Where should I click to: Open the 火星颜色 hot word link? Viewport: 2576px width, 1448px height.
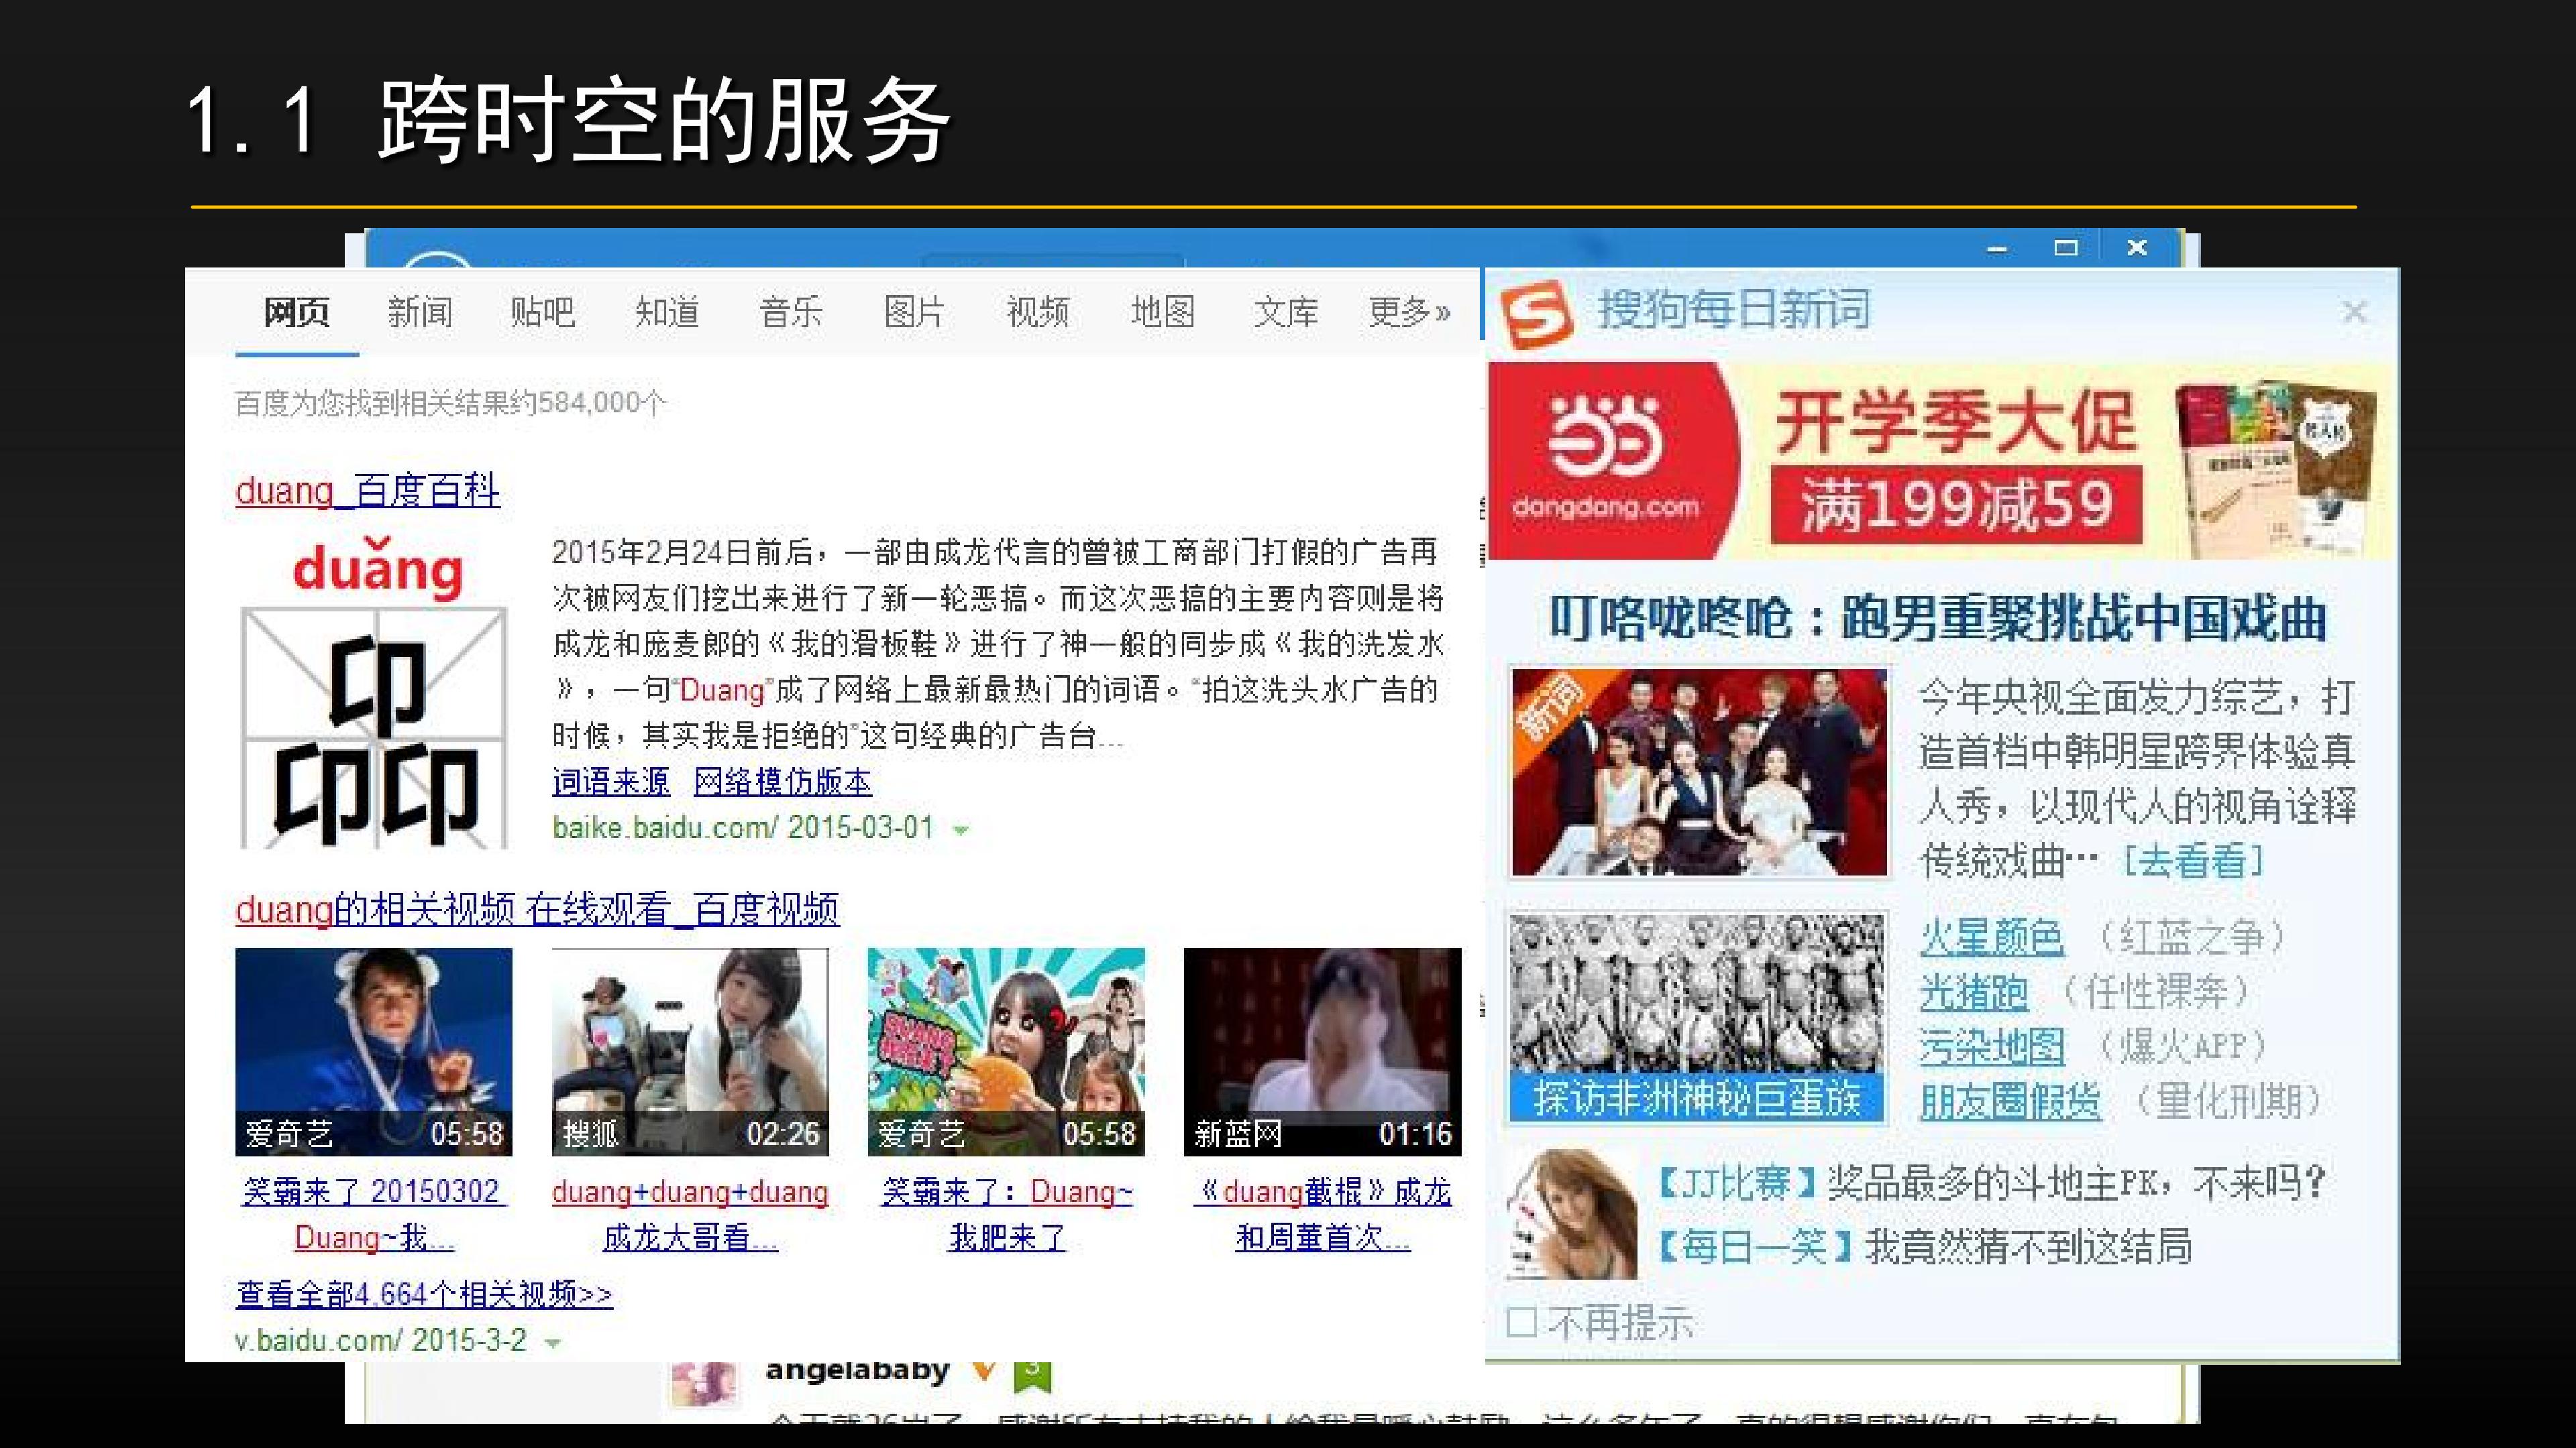pos(1991,937)
